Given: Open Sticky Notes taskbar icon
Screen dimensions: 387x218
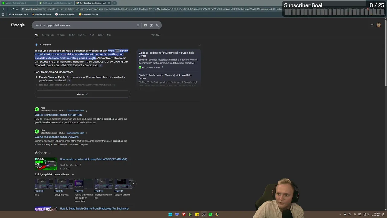Looking at the screenshot, I should pyautogui.click(x=197, y=214).
